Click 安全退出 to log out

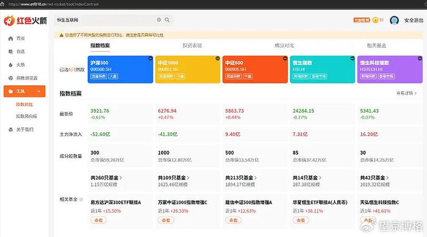(414, 20)
